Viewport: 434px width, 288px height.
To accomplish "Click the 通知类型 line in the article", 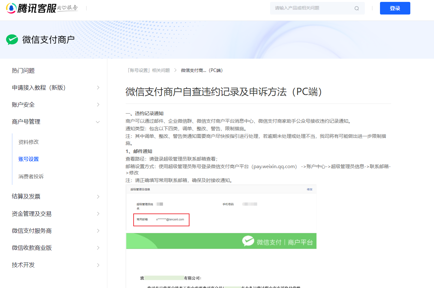I will coord(186,129).
